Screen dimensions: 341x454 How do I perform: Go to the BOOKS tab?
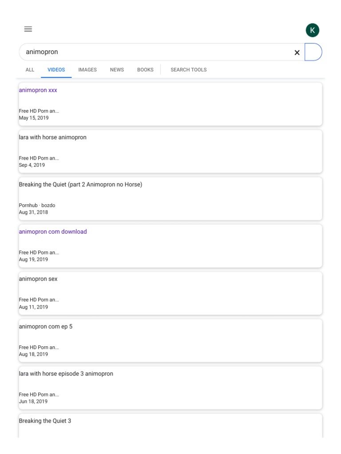145,70
